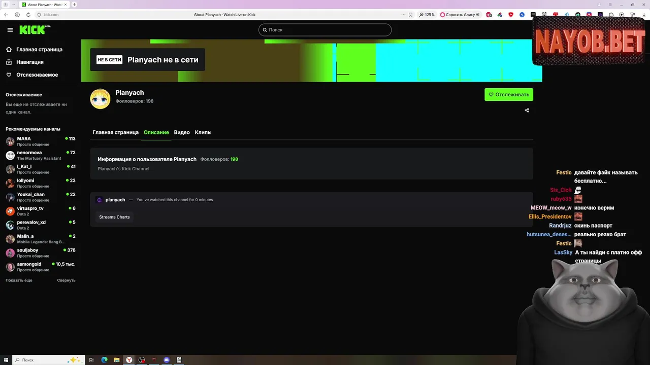Open Task View on the taskbar
This screenshot has height=365, width=650.
[x=91, y=360]
